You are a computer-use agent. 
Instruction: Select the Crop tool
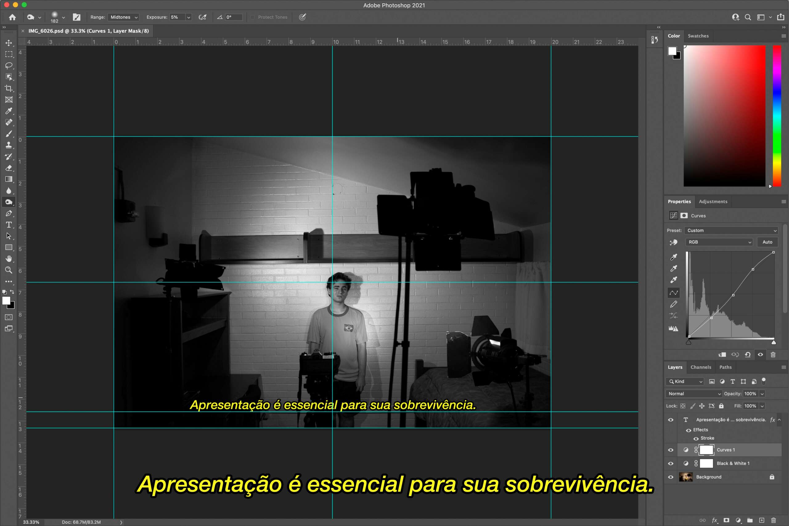[x=9, y=88]
